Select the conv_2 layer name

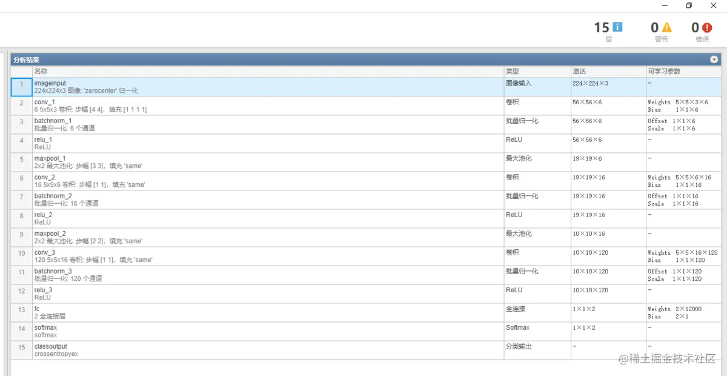[45, 177]
